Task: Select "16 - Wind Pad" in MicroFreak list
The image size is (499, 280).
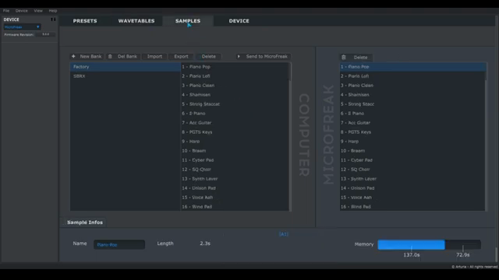Action: 412,207
